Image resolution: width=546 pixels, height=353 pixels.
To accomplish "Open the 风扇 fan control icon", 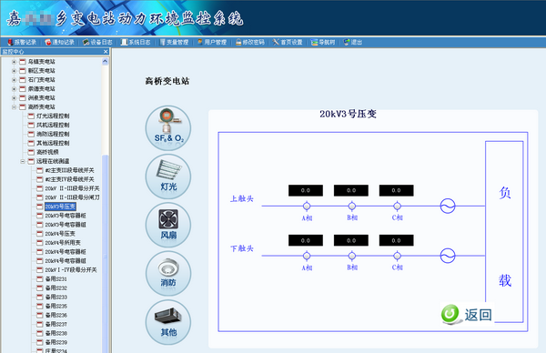I will (x=168, y=225).
